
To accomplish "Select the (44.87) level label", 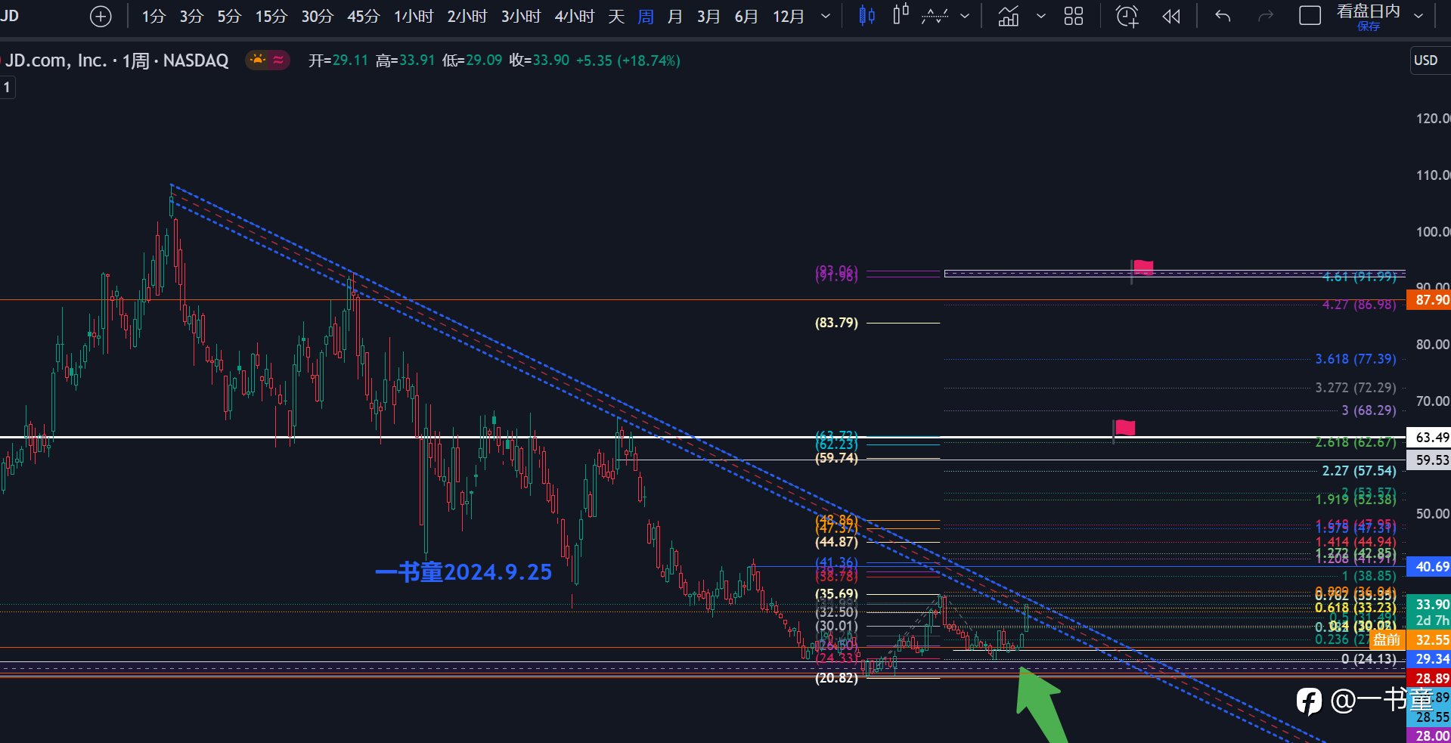I will [836, 542].
